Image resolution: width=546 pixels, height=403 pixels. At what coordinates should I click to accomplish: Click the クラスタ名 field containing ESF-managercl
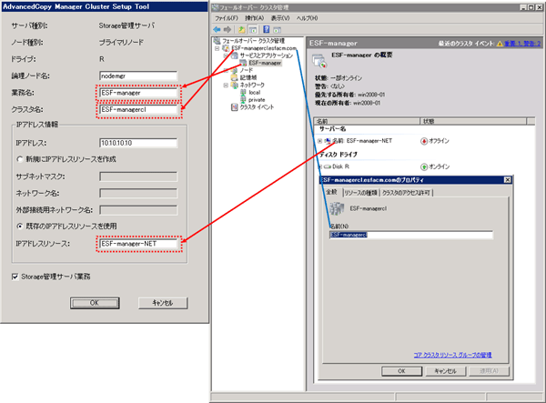[x=138, y=110]
